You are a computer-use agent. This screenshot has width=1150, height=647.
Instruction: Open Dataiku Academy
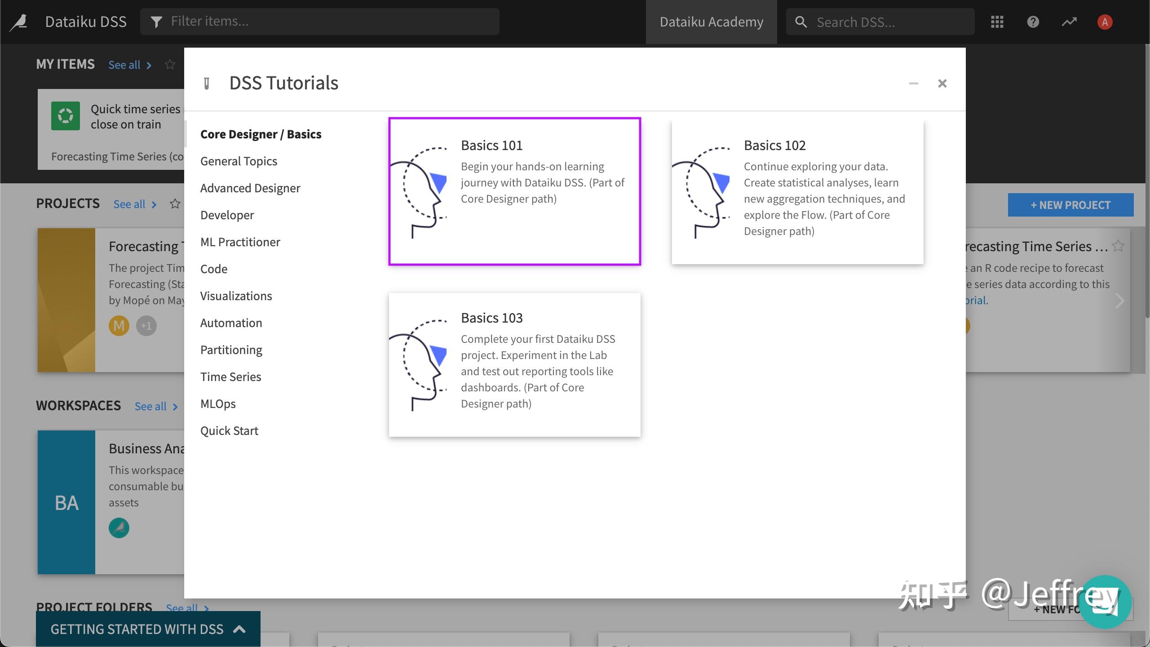coord(711,22)
